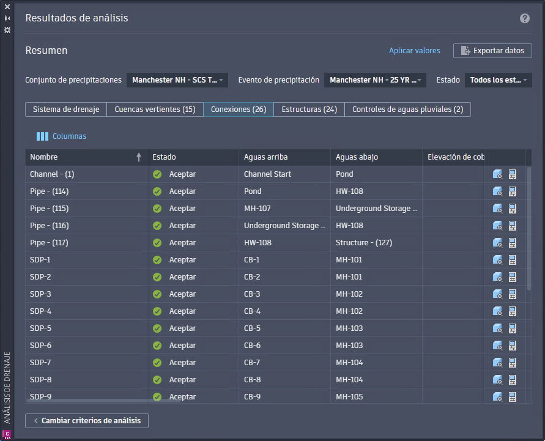This screenshot has height=441, width=545.
Task: Select the SDP-5 name cell
Action: point(86,328)
